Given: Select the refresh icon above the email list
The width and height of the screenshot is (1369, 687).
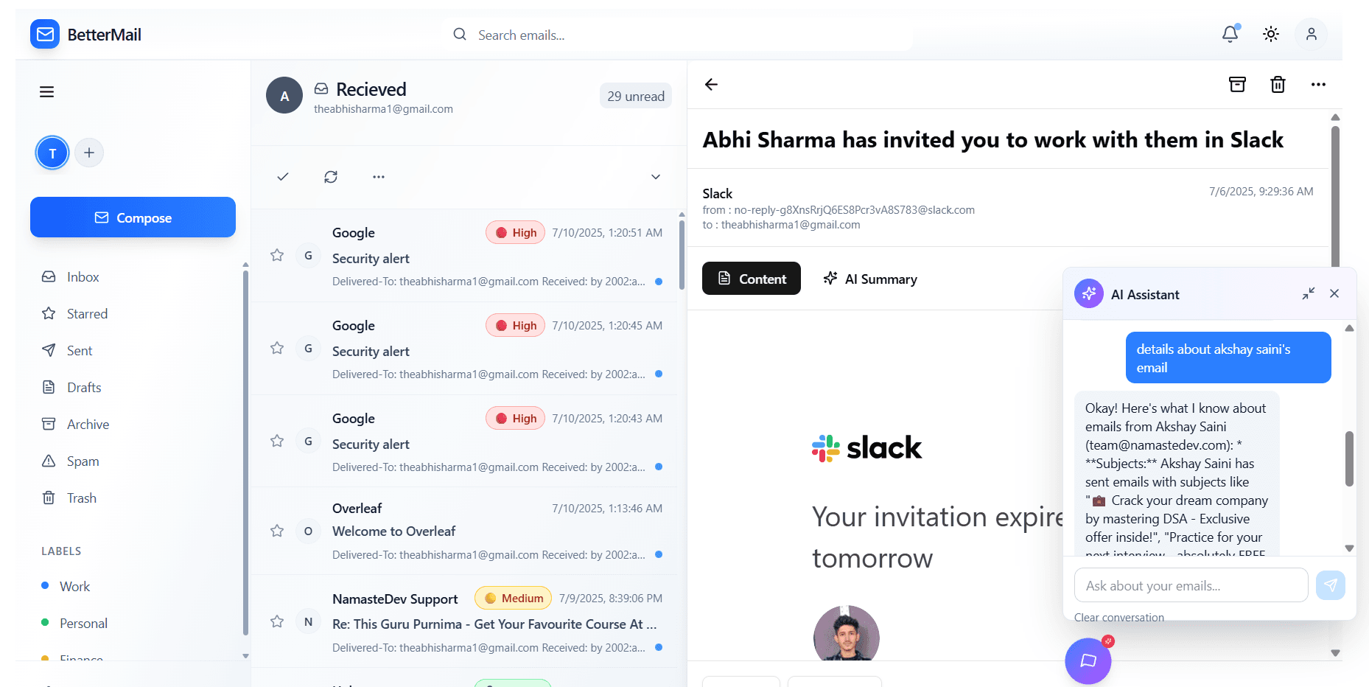Looking at the screenshot, I should 331,177.
